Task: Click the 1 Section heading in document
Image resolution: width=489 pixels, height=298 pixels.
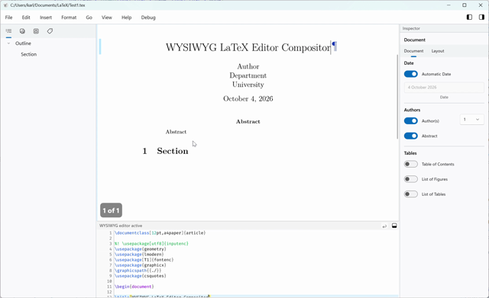Action: point(165,151)
